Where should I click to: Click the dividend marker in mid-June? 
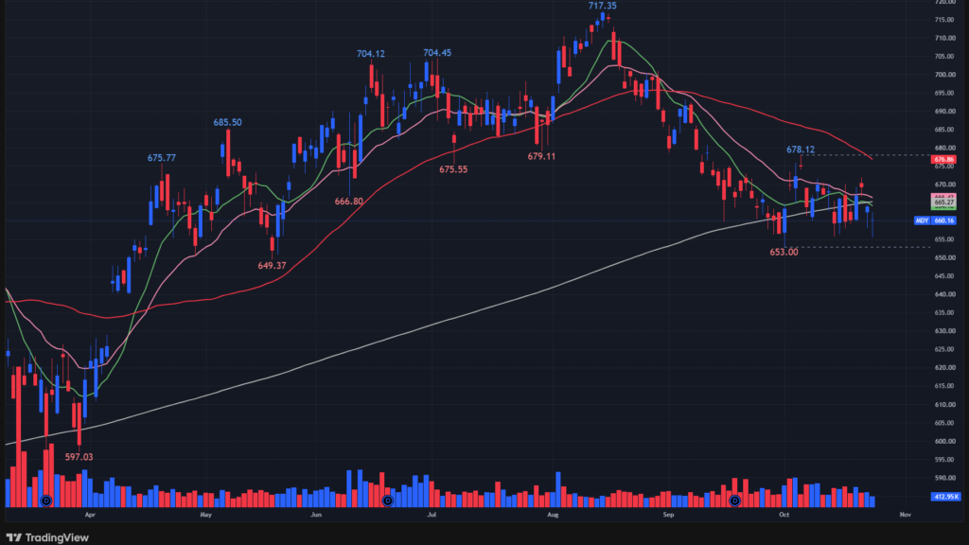pos(387,501)
